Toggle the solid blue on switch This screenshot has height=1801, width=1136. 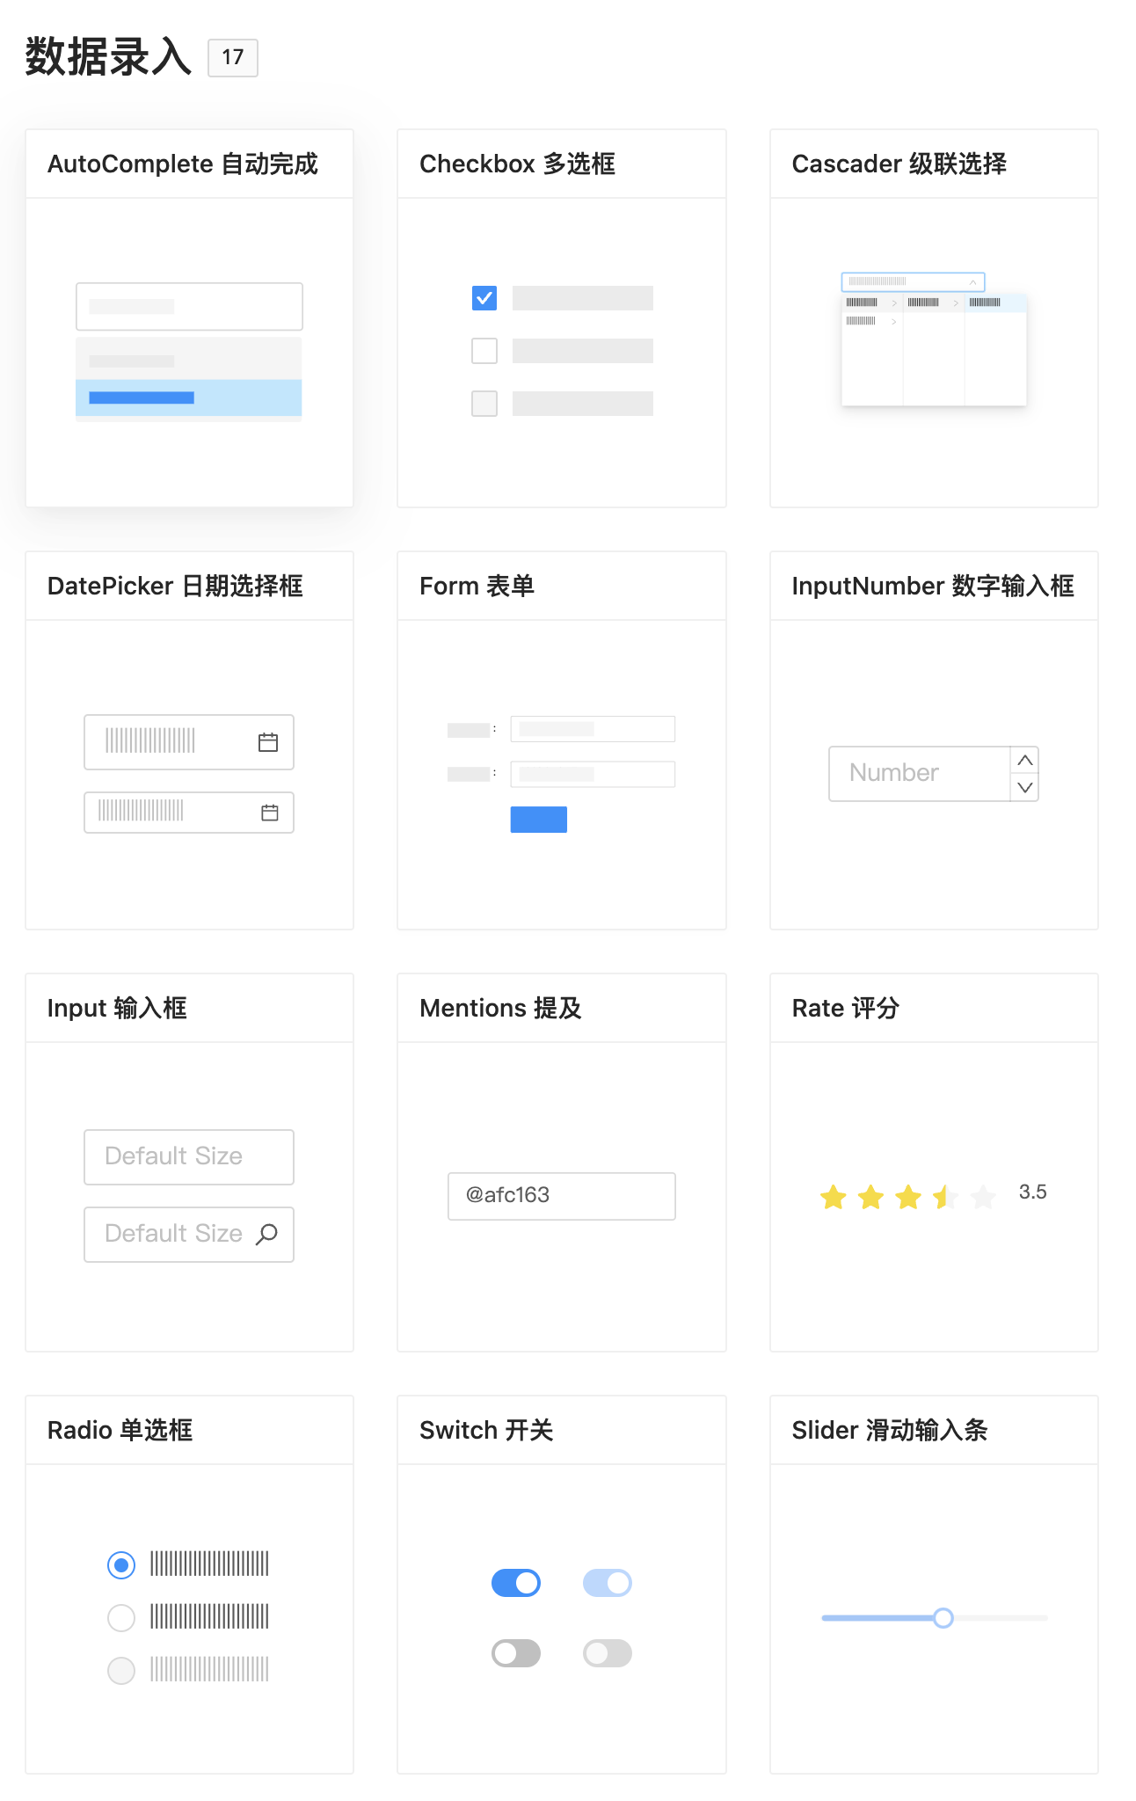pyautogui.click(x=516, y=1583)
